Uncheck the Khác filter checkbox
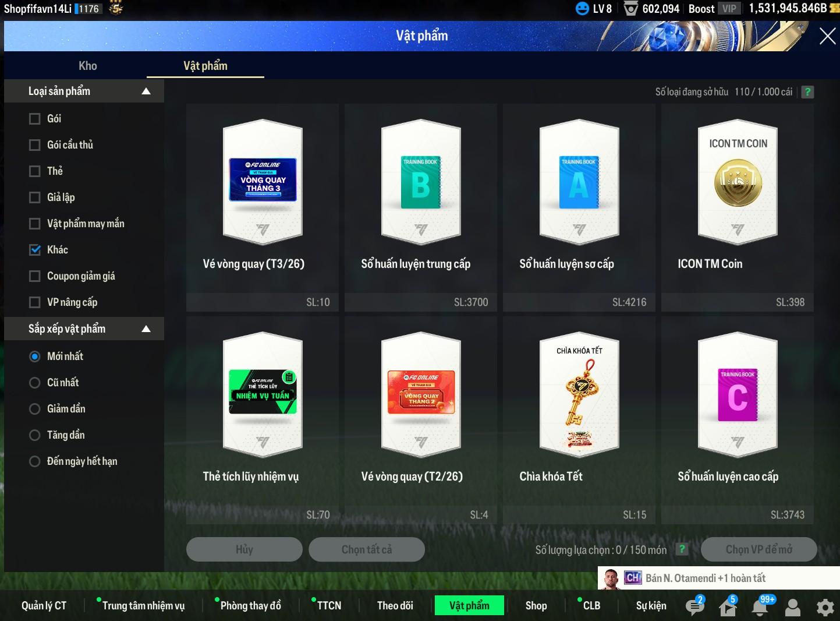This screenshot has width=840, height=621. click(x=35, y=250)
